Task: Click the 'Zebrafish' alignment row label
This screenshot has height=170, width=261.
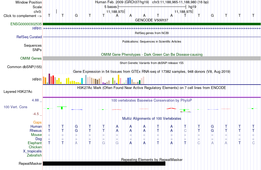Action: coord(34,155)
